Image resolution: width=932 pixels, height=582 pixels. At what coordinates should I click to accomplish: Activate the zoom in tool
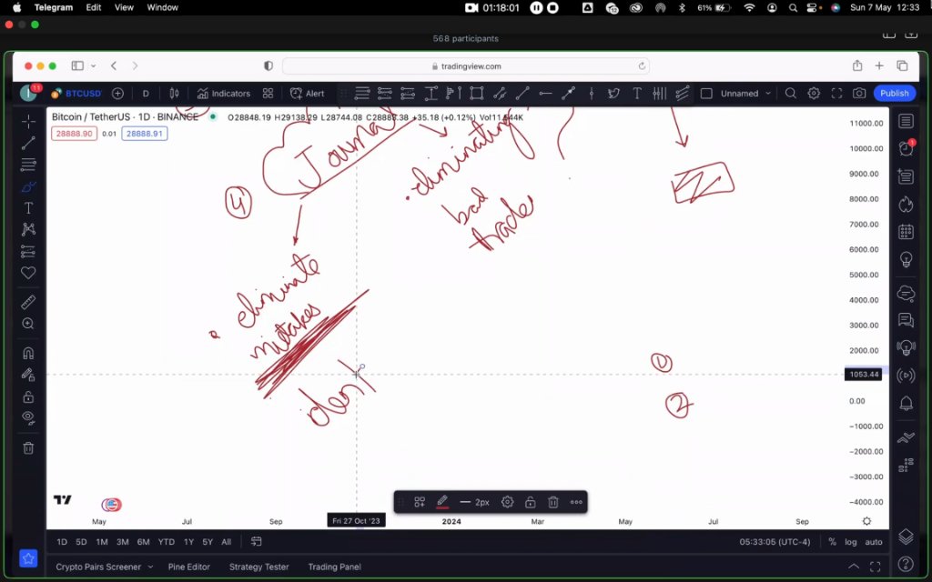(28, 324)
